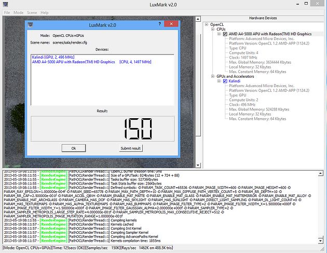Select the AMD A4-5000 APU row in Devices list
Viewport: 327px width, 253px height.
pos(91,62)
